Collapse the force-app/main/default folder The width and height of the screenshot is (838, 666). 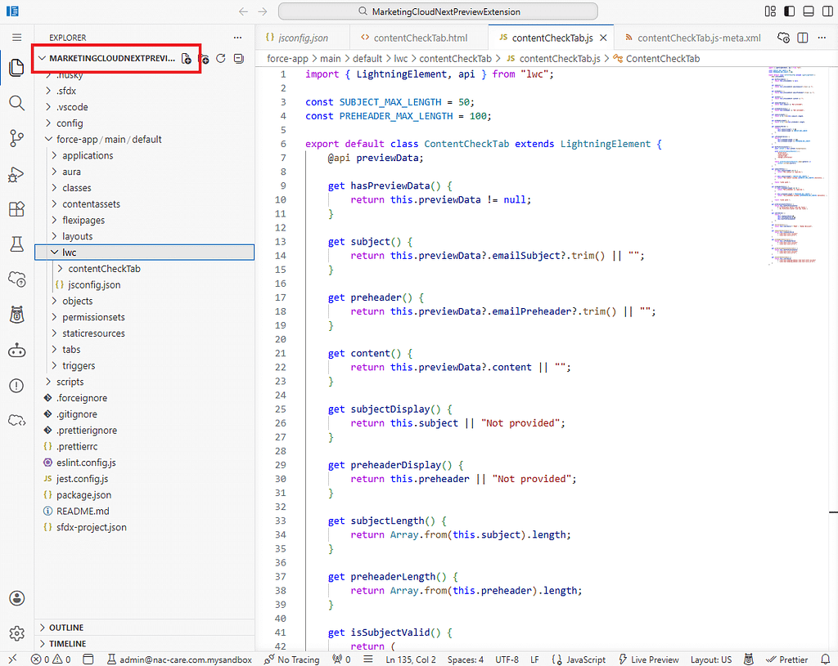point(109,139)
